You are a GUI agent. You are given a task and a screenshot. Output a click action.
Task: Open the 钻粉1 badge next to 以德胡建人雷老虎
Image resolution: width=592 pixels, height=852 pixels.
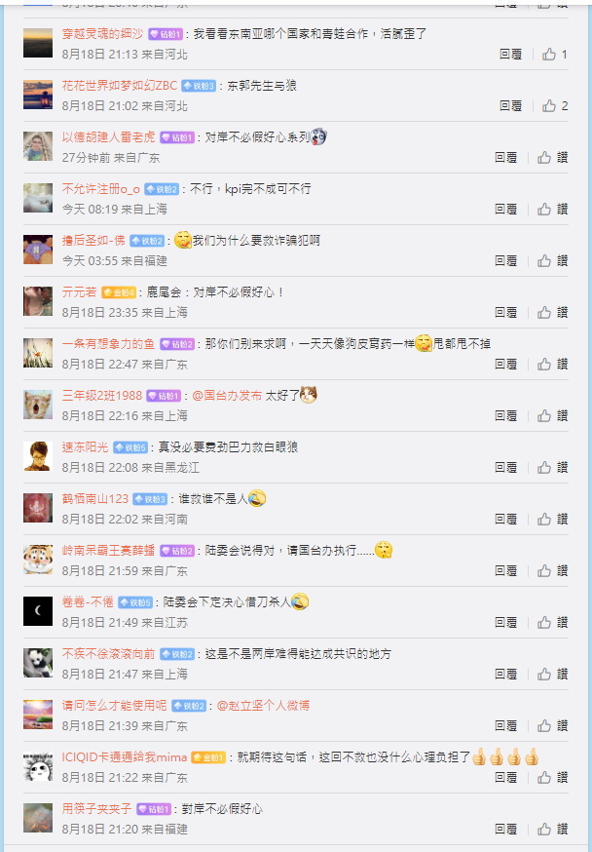click(x=177, y=138)
